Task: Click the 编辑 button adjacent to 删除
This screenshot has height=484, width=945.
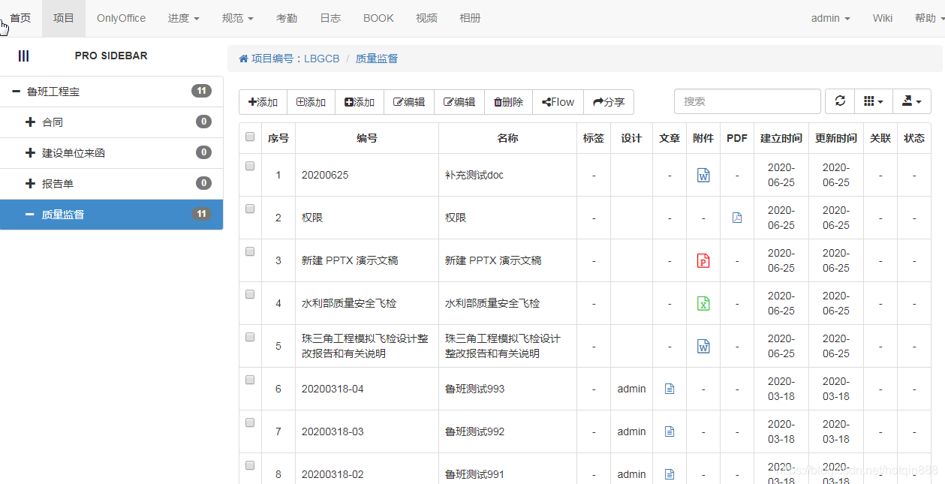Action: tap(459, 102)
